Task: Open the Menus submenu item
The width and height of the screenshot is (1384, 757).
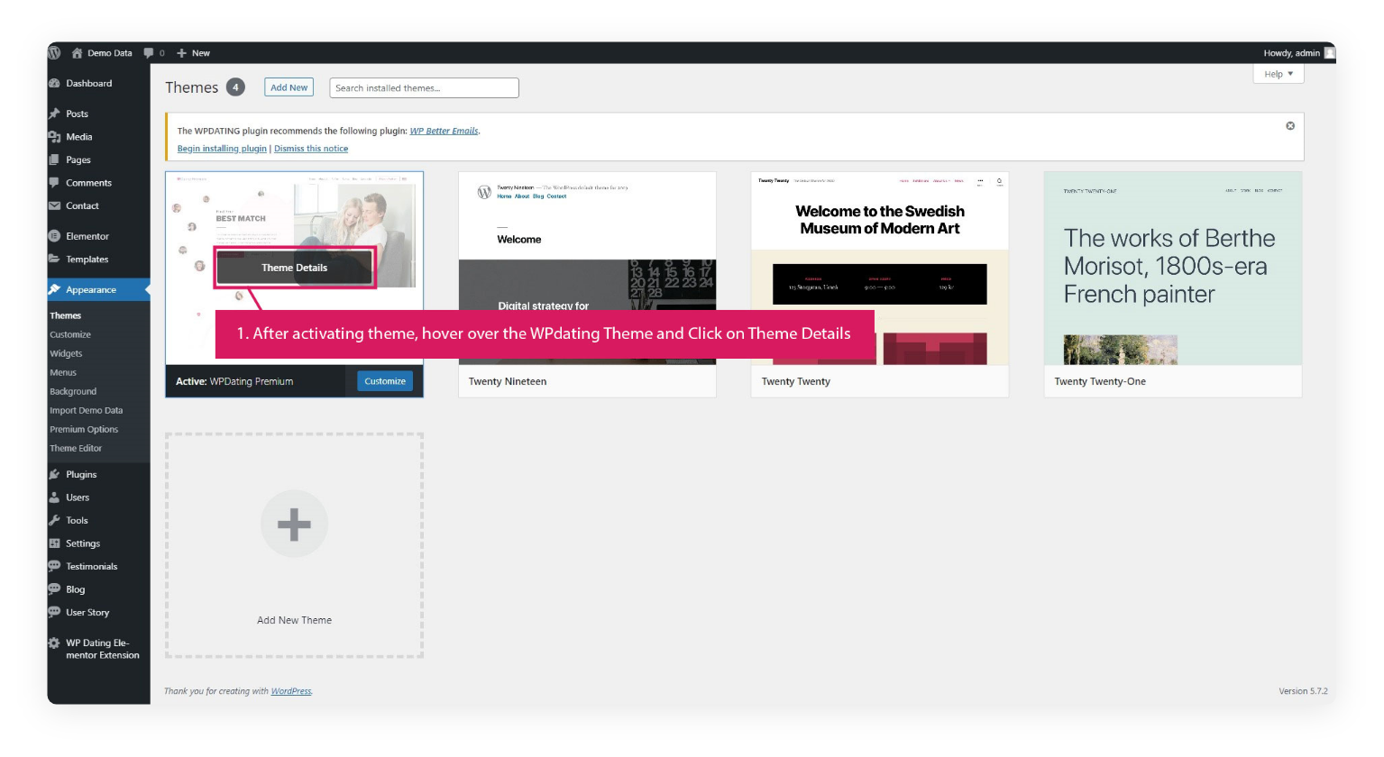Action: [x=63, y=372]
